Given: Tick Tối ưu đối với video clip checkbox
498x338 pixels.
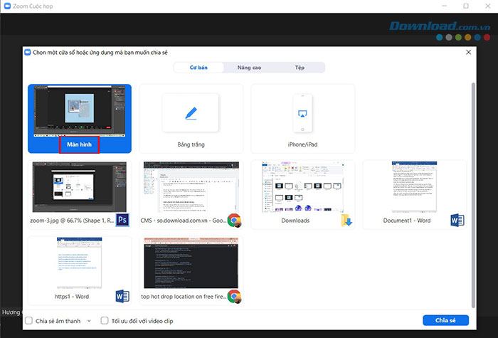Looking at the screenshot, I should 105,321.
